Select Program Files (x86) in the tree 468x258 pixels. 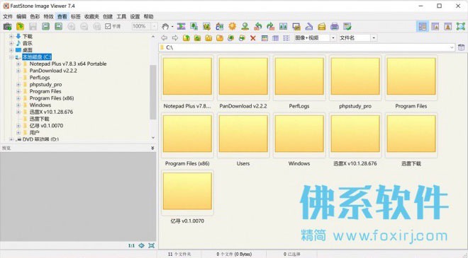point(52,98)
